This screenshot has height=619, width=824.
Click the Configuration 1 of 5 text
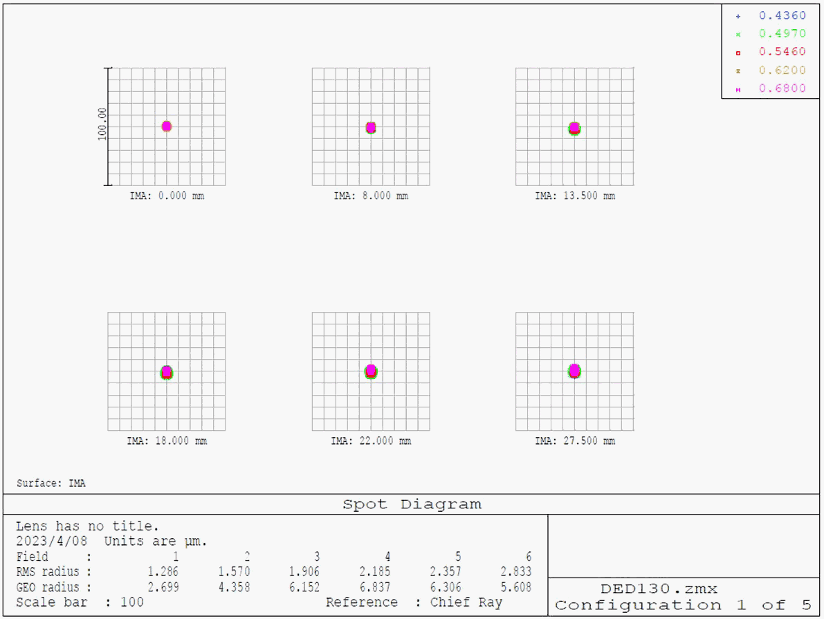[683, 606]
